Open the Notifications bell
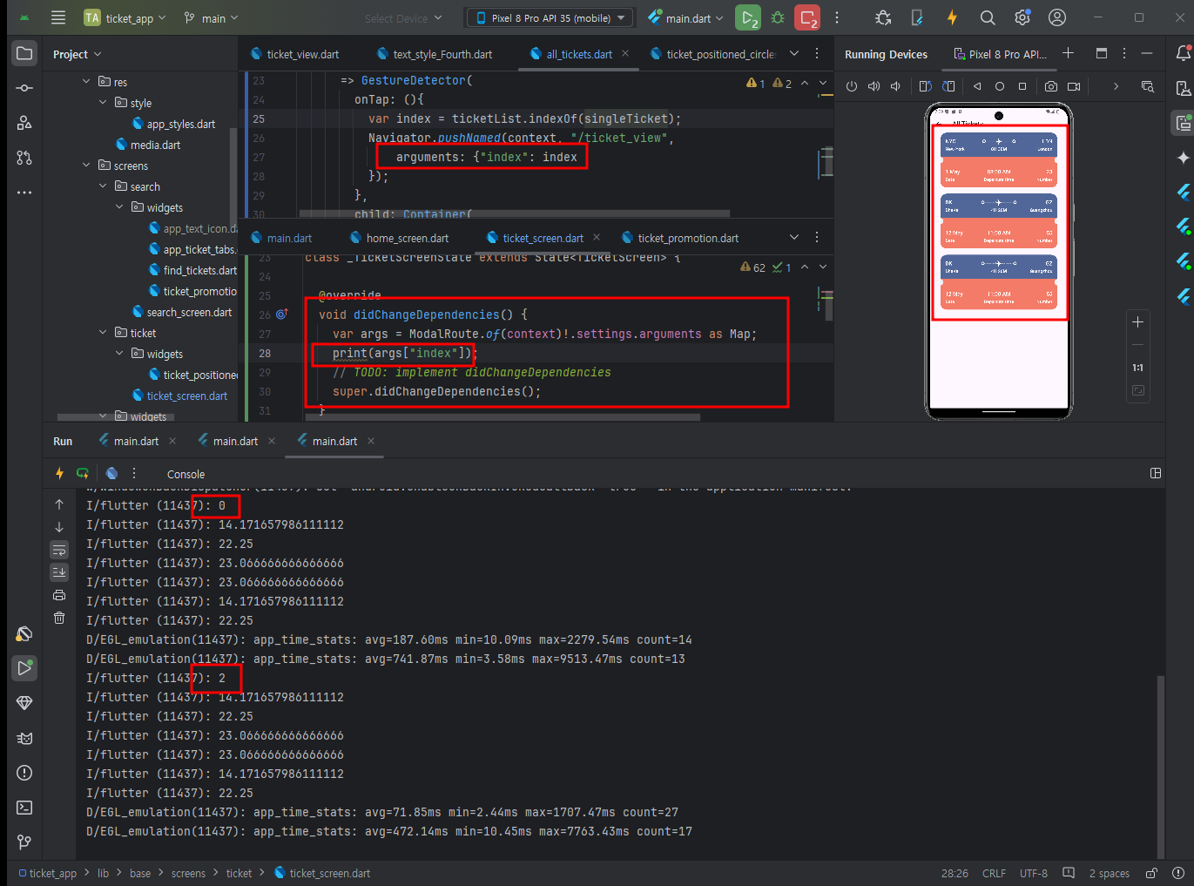The image size is (1194, 886). tap(1183, 53)
